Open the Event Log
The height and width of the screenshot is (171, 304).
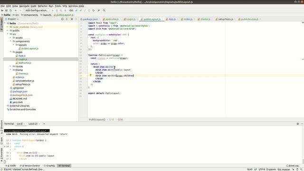pyautogui.click(x=293, y=166)
